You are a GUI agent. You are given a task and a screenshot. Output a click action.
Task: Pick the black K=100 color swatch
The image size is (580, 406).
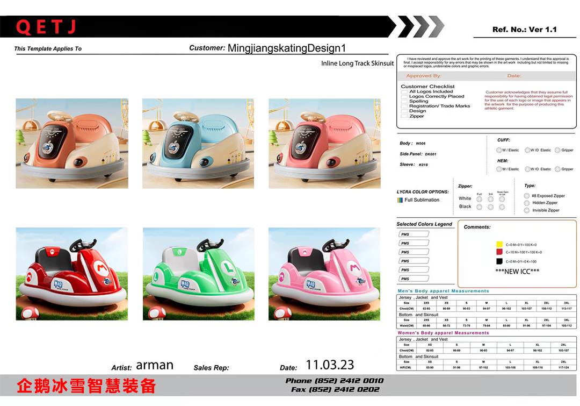[499, 261]
